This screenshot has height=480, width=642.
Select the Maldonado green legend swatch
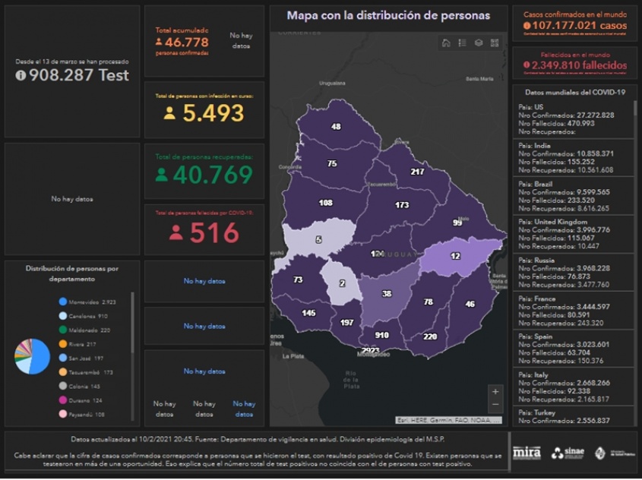click(x=63, y=330)
